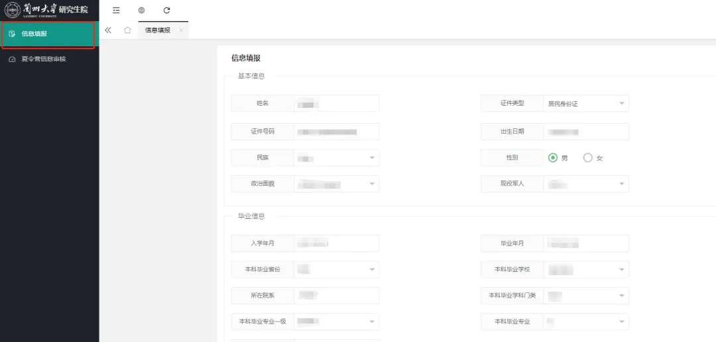716x342 pixels.
Task: Open the 政治面貌 dropdown
Action: (x=336, y=184)
